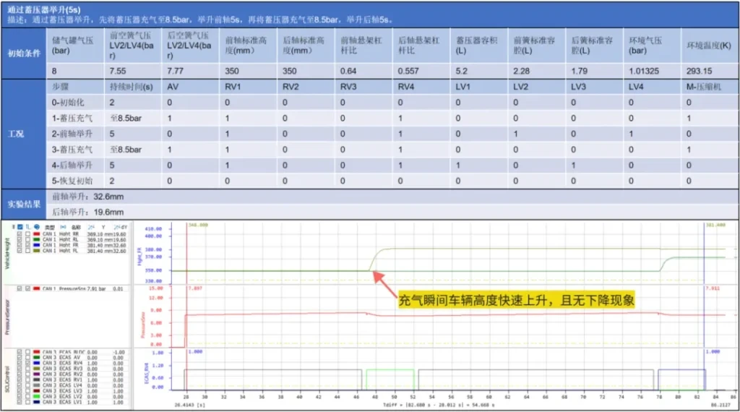Click bright green color swatch of ECAS LV2
Screen dimensions: 740x412
(37, 396)
